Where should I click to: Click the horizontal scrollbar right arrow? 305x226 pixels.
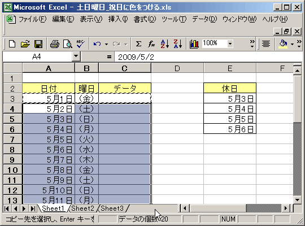286,208
